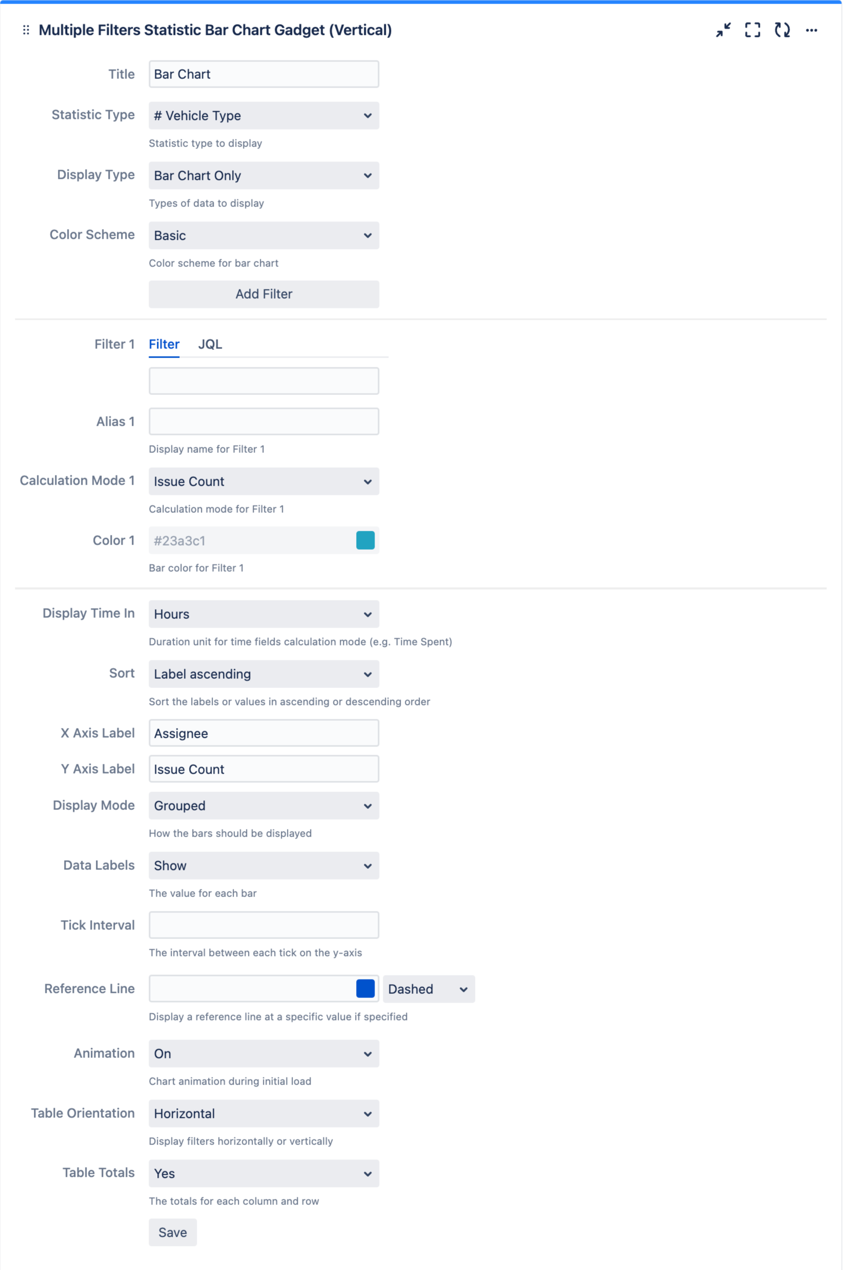Switch Filter 1 to the JQL tab
This screenshot has height=1270, width=847.
click(210, 344)
